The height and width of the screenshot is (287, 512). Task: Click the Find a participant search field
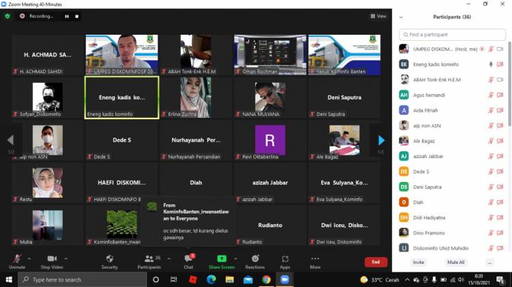[x=452, y=35]
